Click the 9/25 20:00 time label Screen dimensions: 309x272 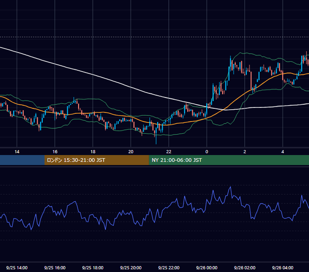131,267
